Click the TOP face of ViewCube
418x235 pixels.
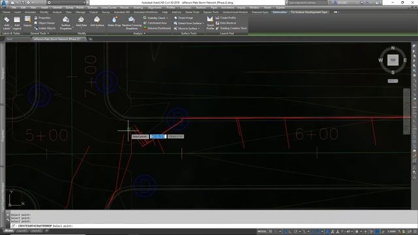pos(393,60)
